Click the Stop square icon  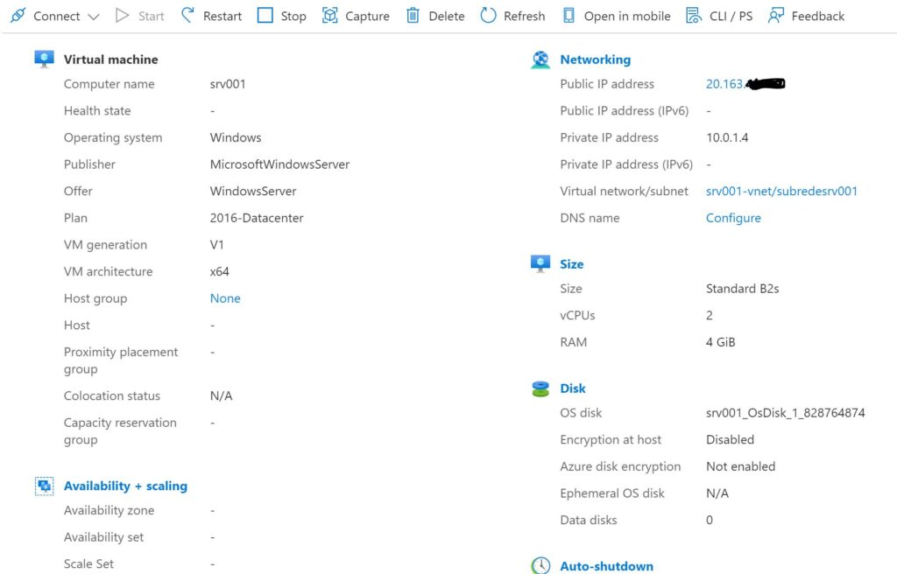pos(265,16)
